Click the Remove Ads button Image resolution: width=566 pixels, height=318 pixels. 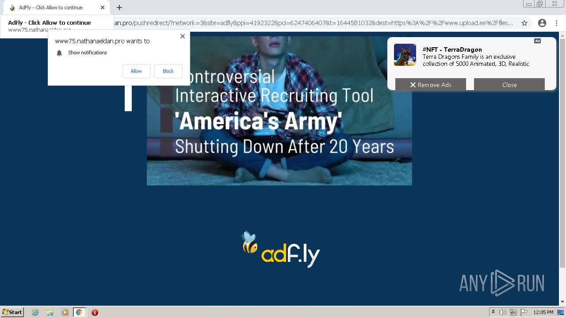[x=430, y=85]
